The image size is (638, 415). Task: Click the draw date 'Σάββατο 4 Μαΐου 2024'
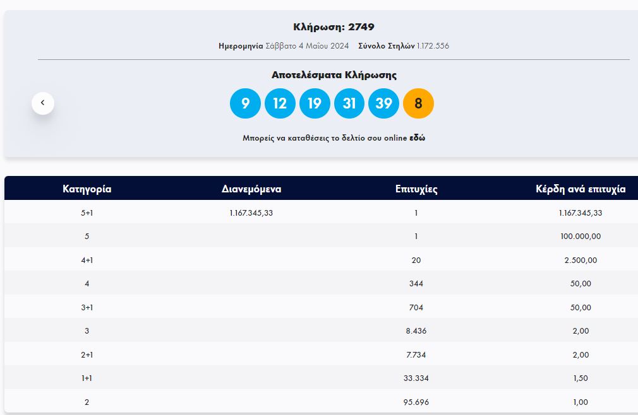coord(307,46)
